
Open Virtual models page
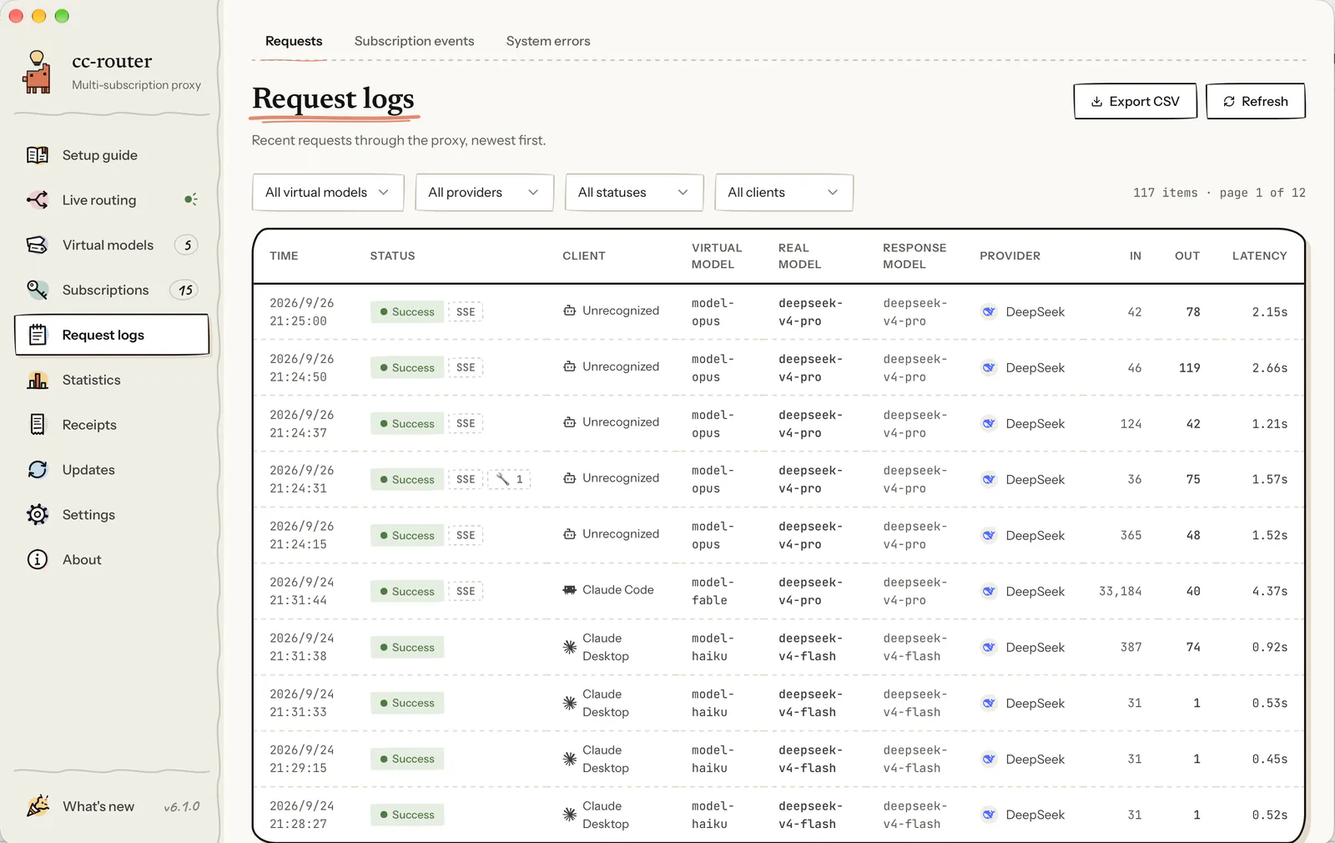click(112, 245)
